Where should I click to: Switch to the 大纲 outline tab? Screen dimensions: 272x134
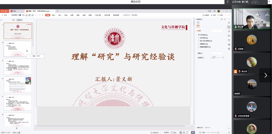click(13, 20)
